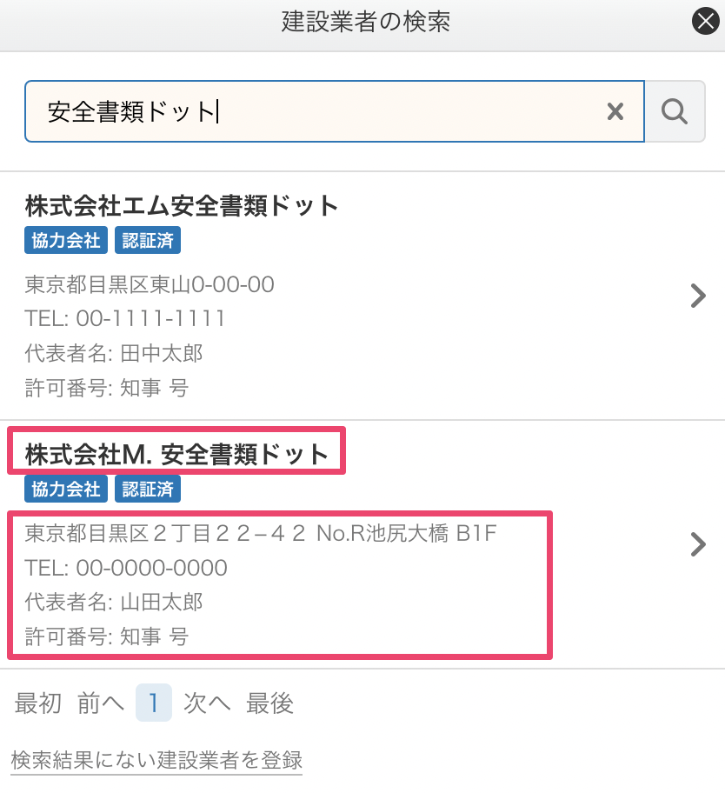
Task: Open chevron for 株式会社M. 安全書類ドット
Action: [x=698, y=544]
